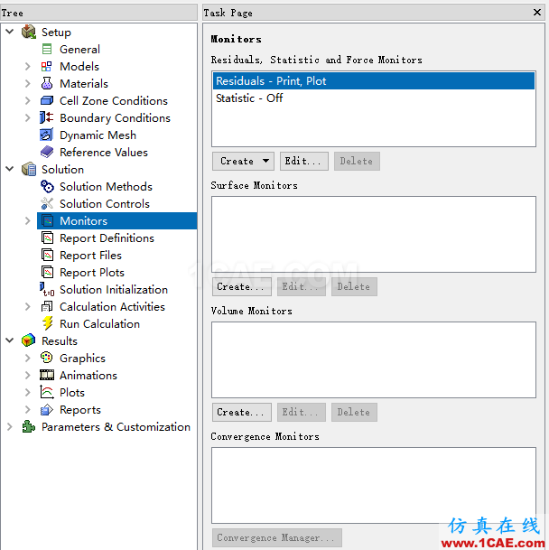Click the Dynamic Mesh icon
549x550 pixels.
point(47,135)
